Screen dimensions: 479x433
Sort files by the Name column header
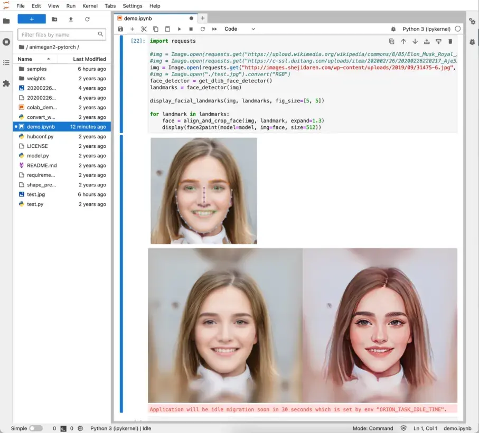pos(25,59)
